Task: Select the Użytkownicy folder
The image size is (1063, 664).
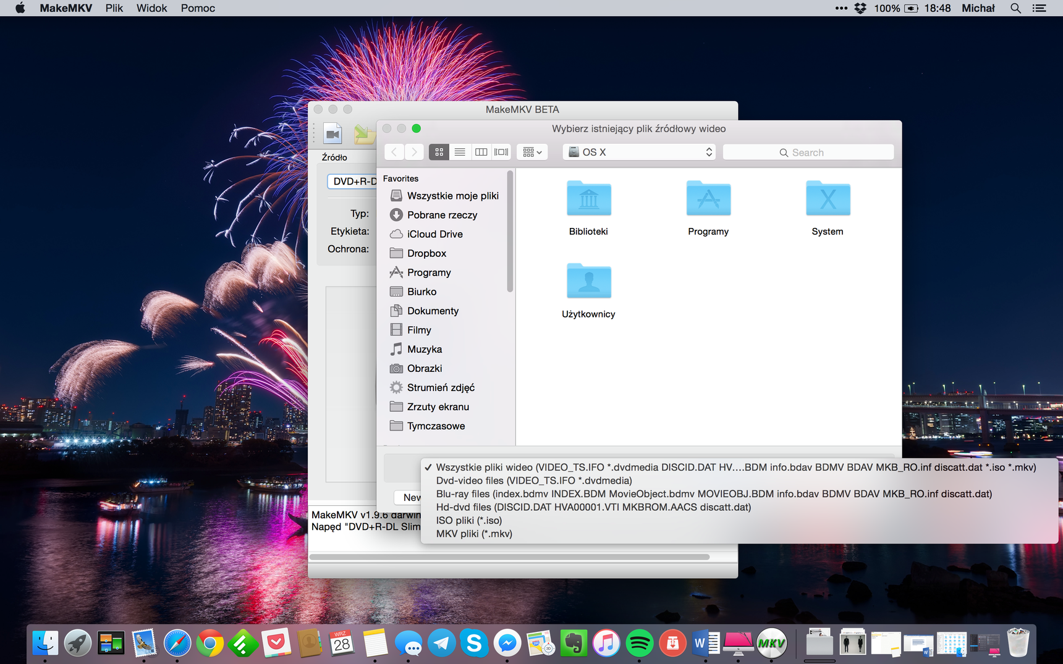Action: point(588,291)
